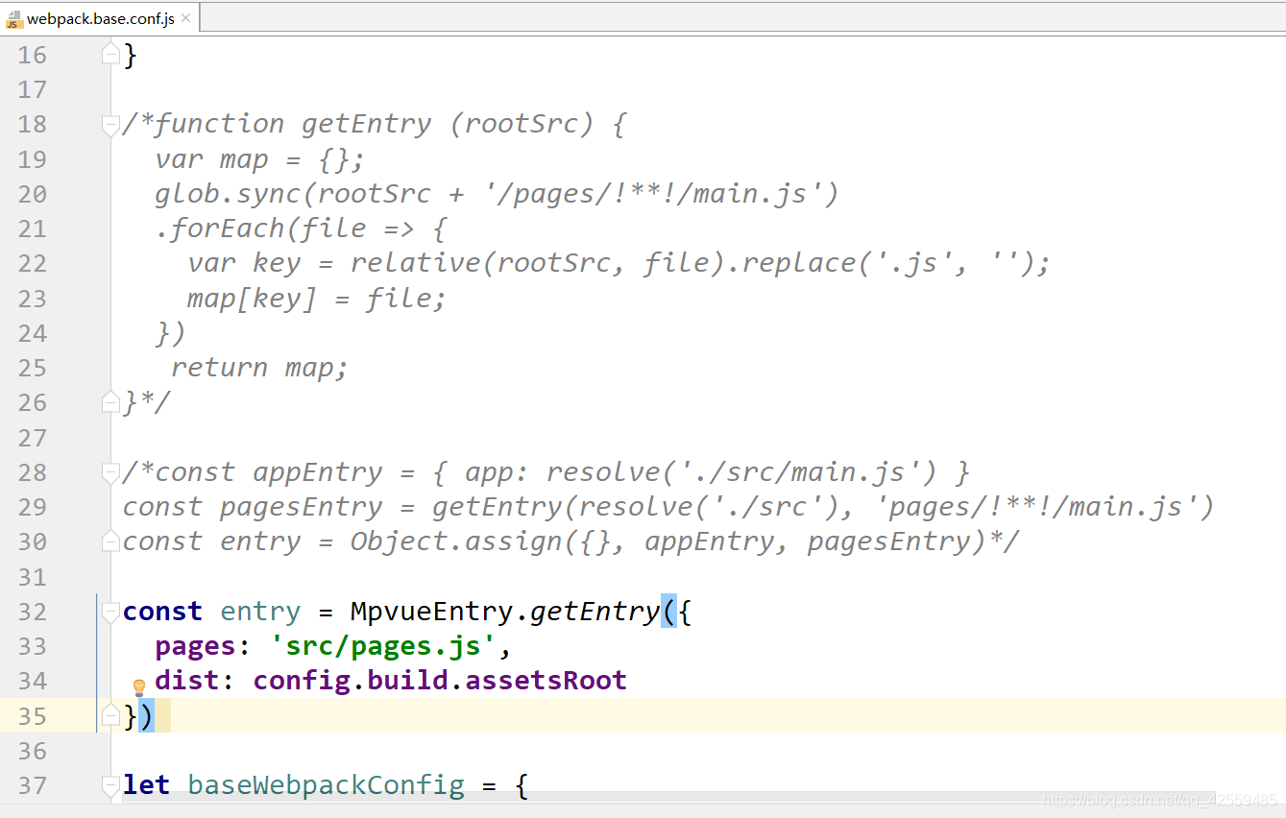Click line number 16 in the gutter
This screenshot has width=1286, height=818.
coord(32,55)
